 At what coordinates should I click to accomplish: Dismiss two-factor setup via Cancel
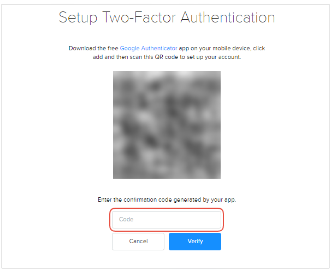click(138, 241)
